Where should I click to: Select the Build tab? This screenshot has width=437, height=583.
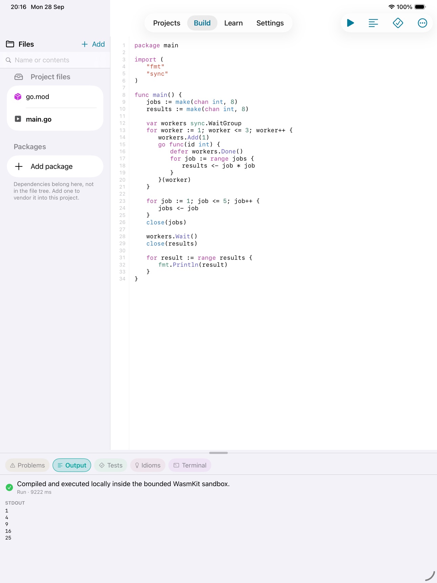click(x=202, y=23)
